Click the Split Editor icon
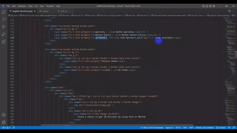Screen dimensions: 237x133 [x=230, y=11]
